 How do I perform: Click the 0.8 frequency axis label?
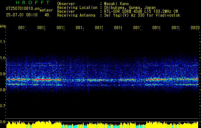[x=3, y=90]
